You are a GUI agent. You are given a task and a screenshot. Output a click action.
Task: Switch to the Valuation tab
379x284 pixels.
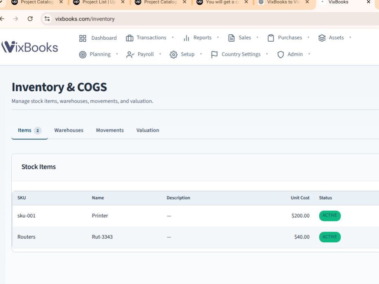coord(148,130)
